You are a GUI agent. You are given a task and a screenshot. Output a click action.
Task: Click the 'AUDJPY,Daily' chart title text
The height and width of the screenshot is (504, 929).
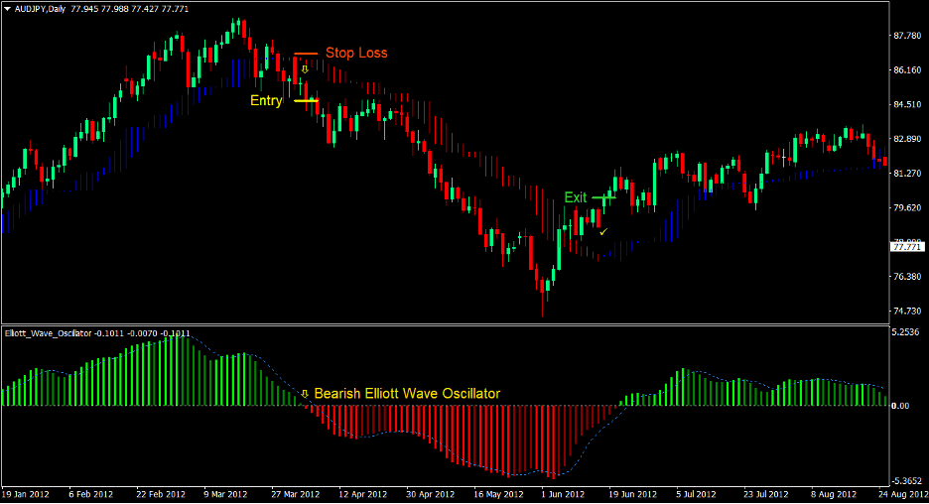tap(40, 9)
